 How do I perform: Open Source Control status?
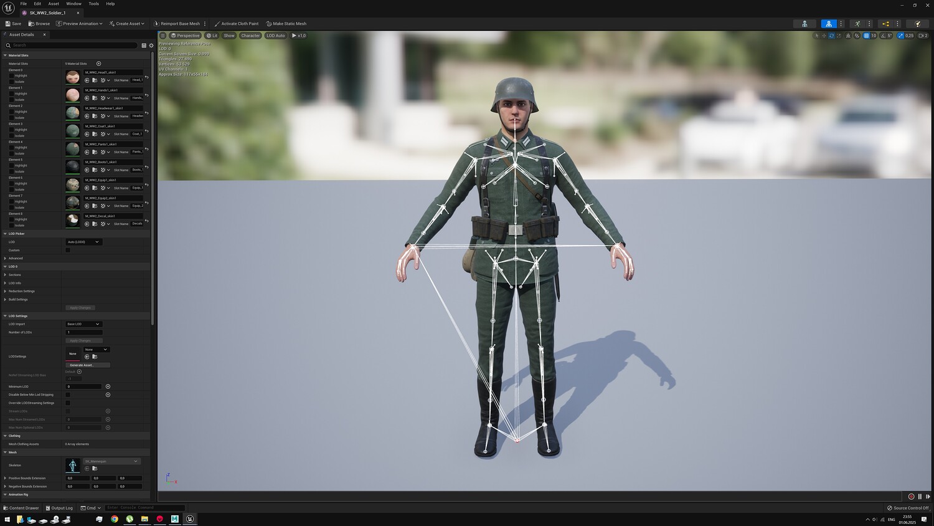pos(908,508)
